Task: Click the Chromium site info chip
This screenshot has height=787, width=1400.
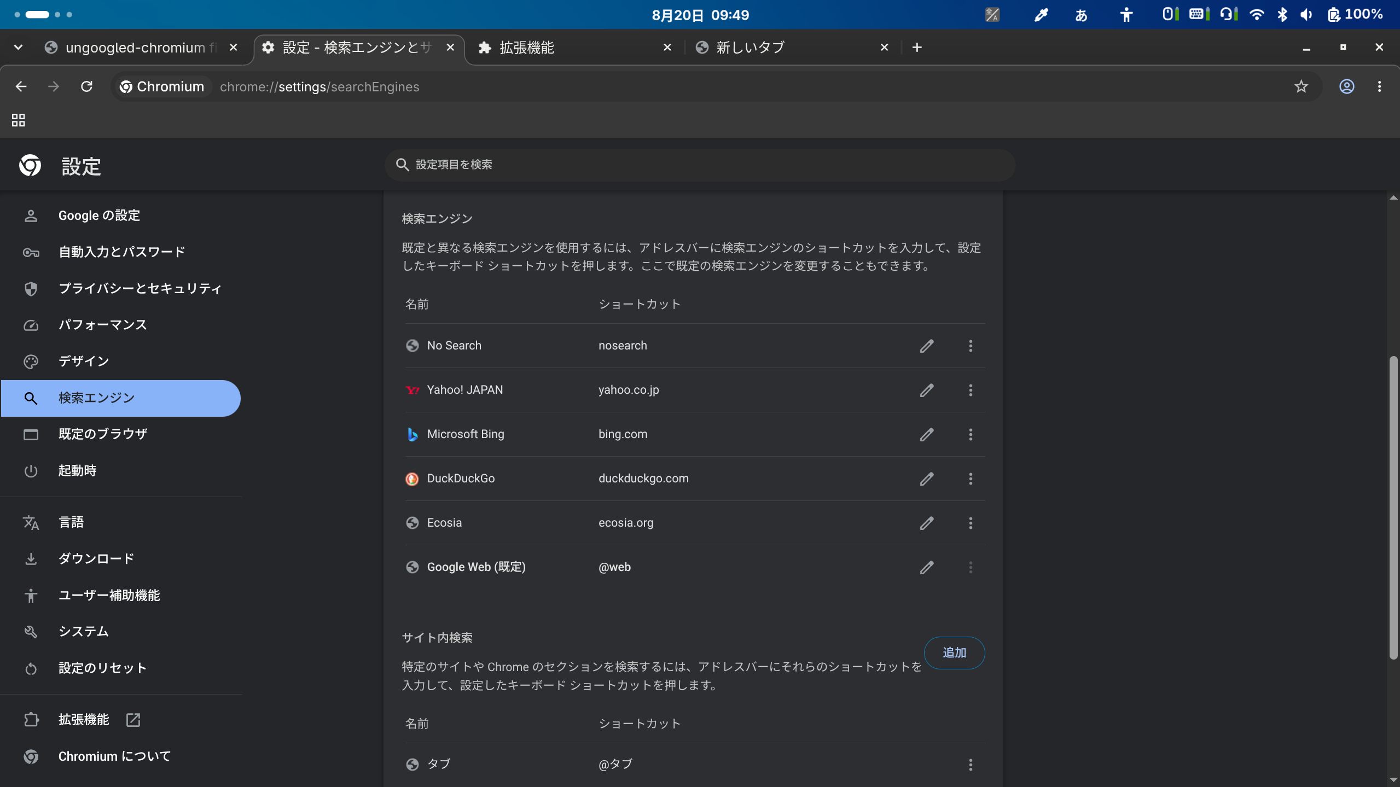Action: pyautogui.click(x=162, y=86)
